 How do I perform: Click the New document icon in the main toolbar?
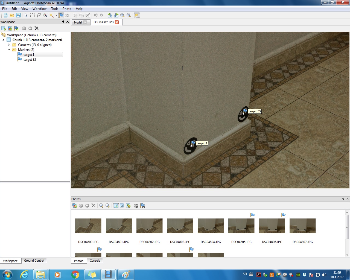(5, 15)
